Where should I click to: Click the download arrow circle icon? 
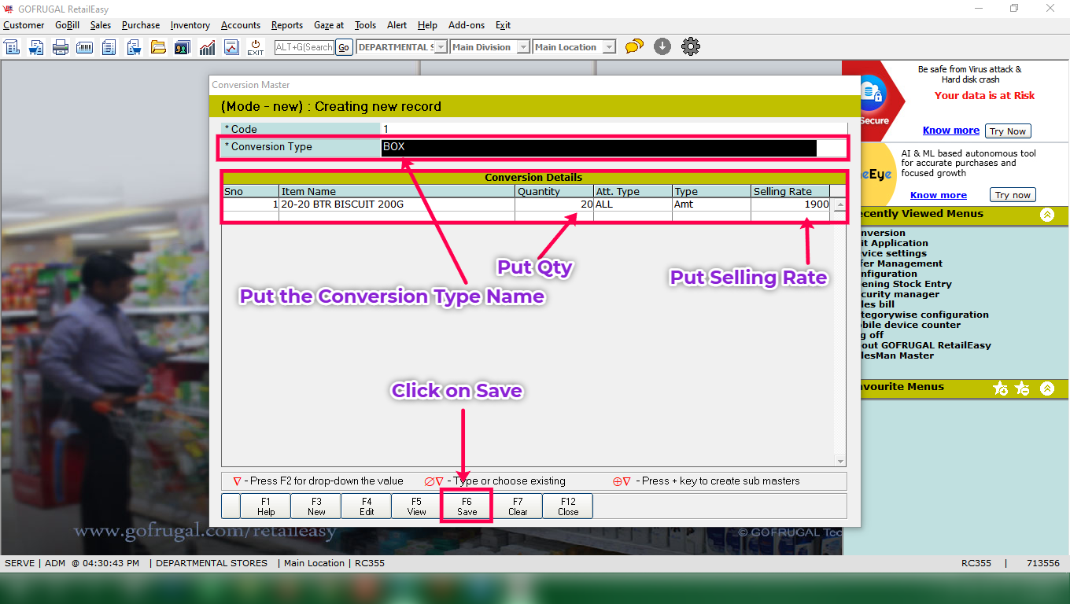tap(662, 47)
